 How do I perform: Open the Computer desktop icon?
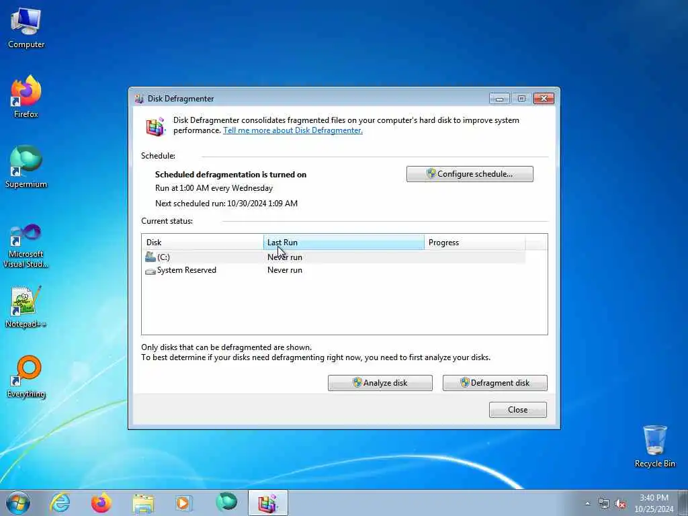pyautogui.click(x=26, y=28)
